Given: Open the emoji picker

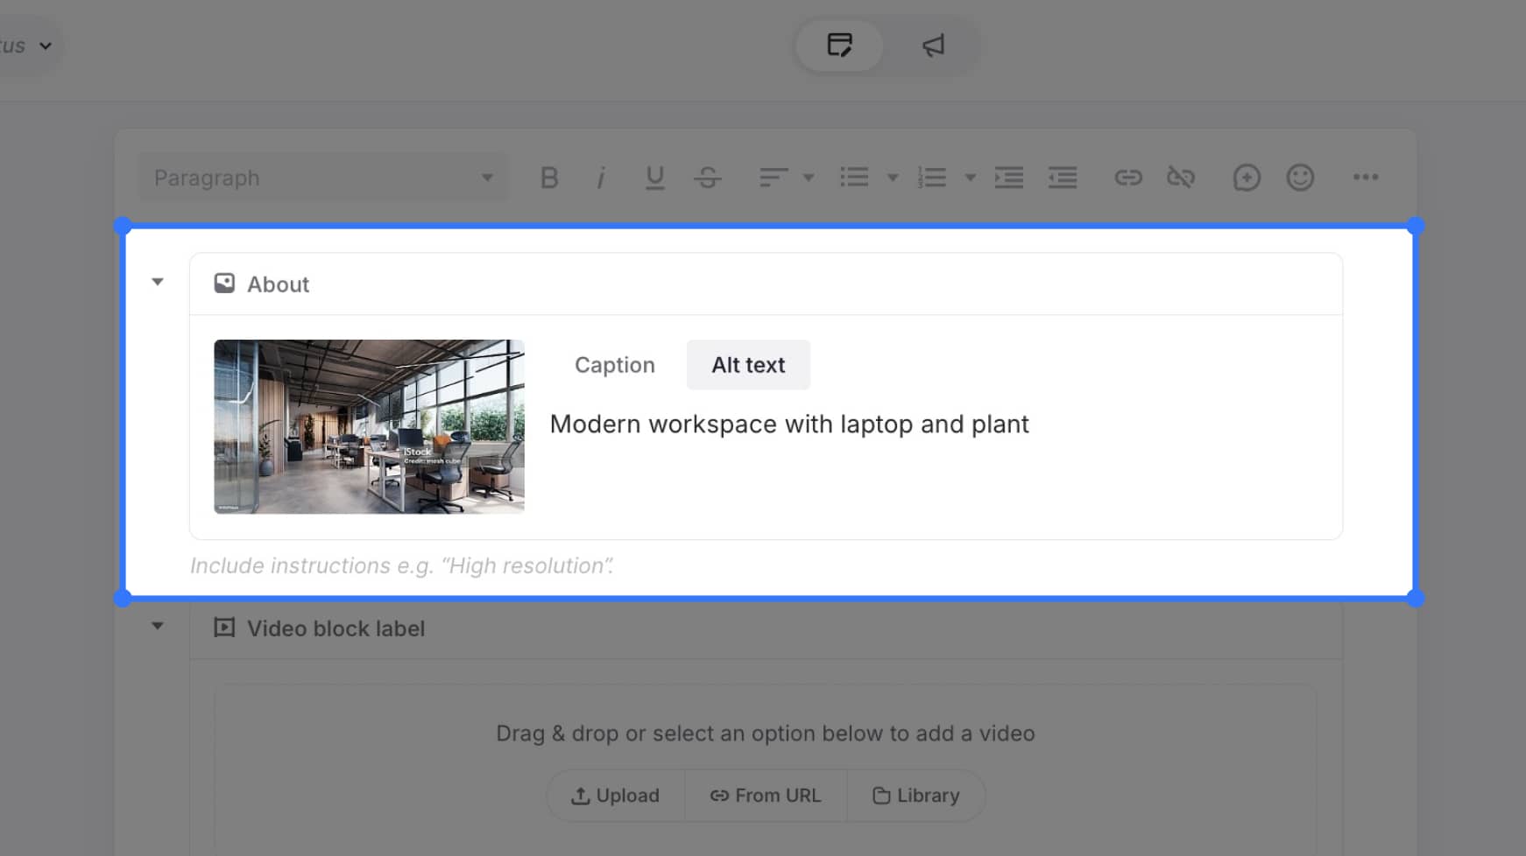Looking at the screenshot, I should pyautogui.click(x=1300, y=178).
